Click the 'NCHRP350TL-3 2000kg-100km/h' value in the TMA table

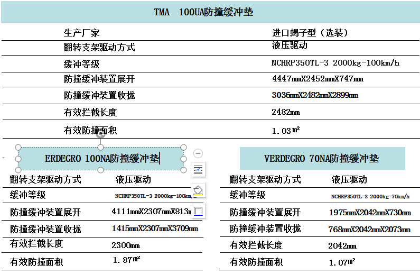335,63
